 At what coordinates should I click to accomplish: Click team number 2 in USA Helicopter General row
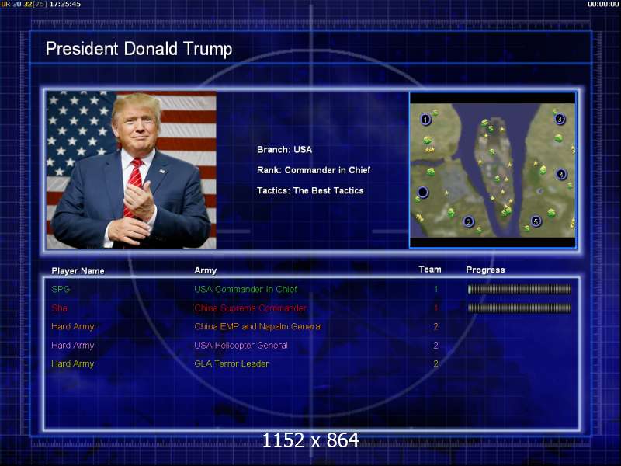(436, 345)
